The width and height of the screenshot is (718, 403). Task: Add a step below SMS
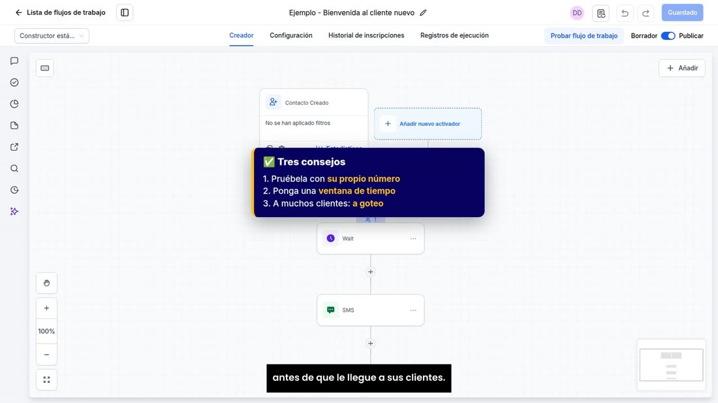click(x=371, y=344)
